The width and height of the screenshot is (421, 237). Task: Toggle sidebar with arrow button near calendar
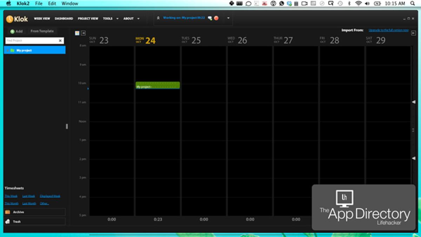click(83, 33)
